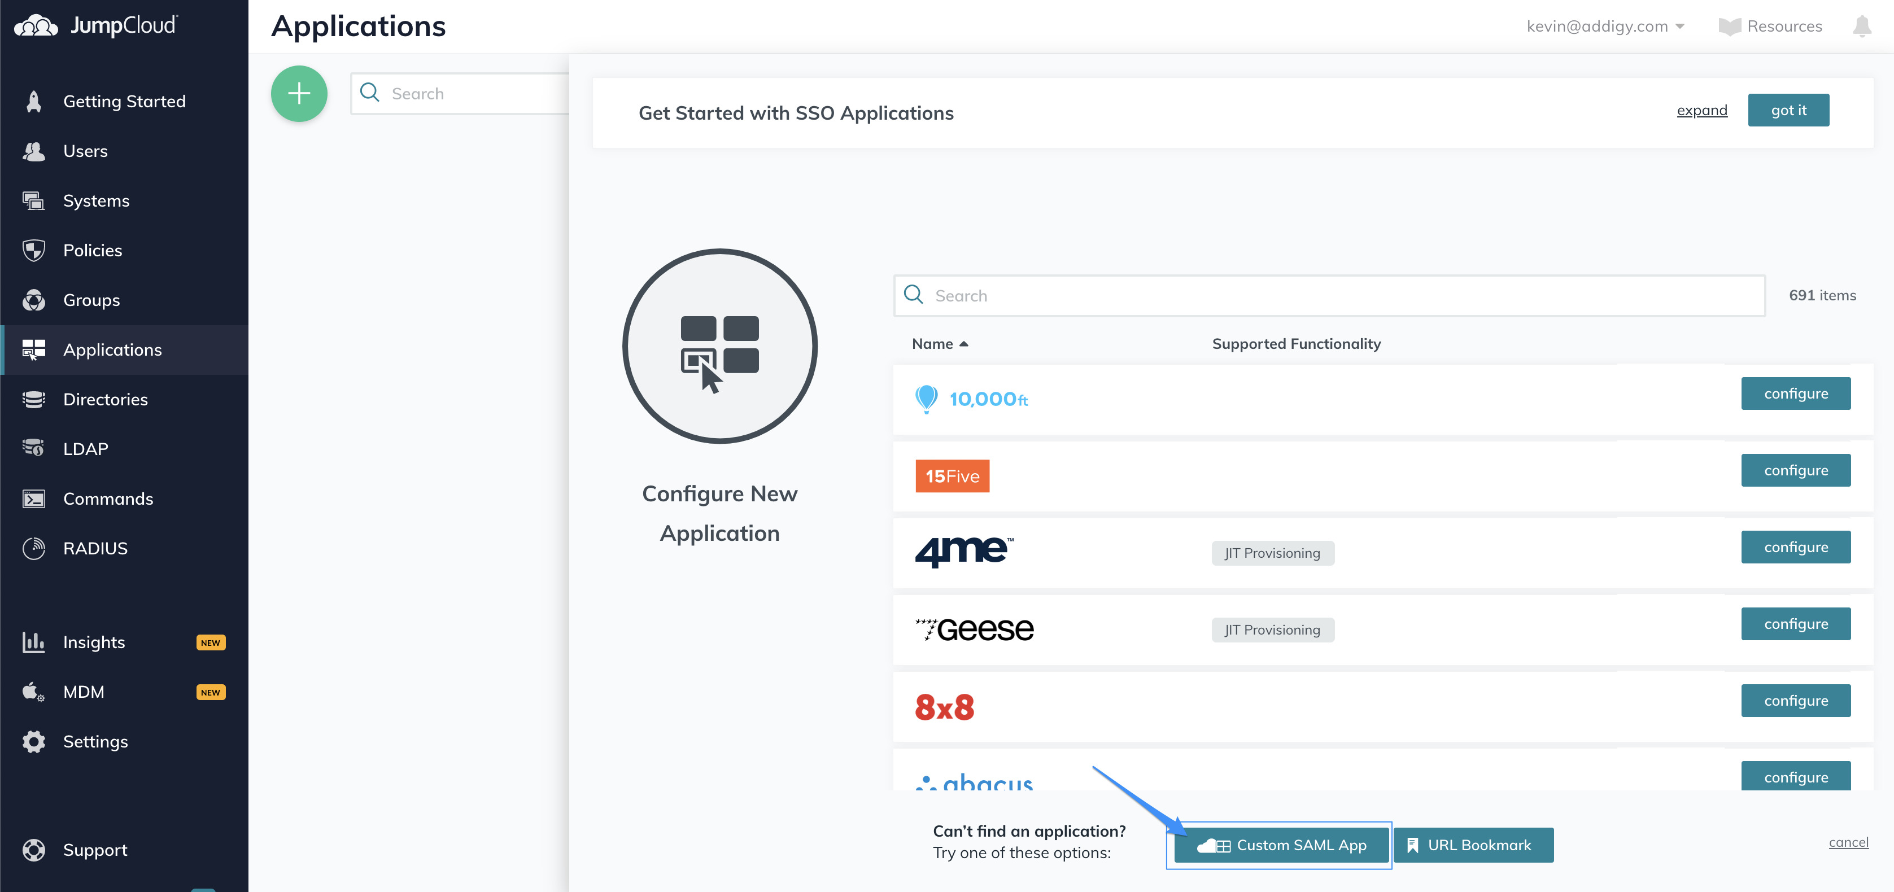Viewport: 1894px width, 892px height.
Task: Configure the 15Five application
Action: [x=1796, y=470]
